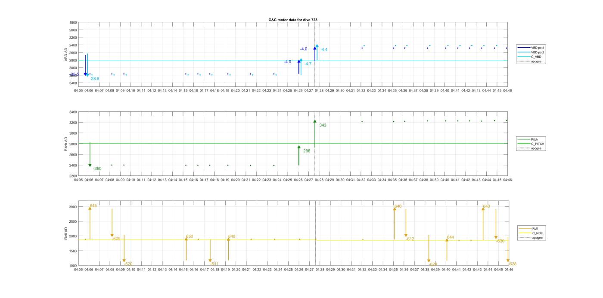Click the green pitch arrow labeled -360
This screenshot has height=298, width=603.
90,155
